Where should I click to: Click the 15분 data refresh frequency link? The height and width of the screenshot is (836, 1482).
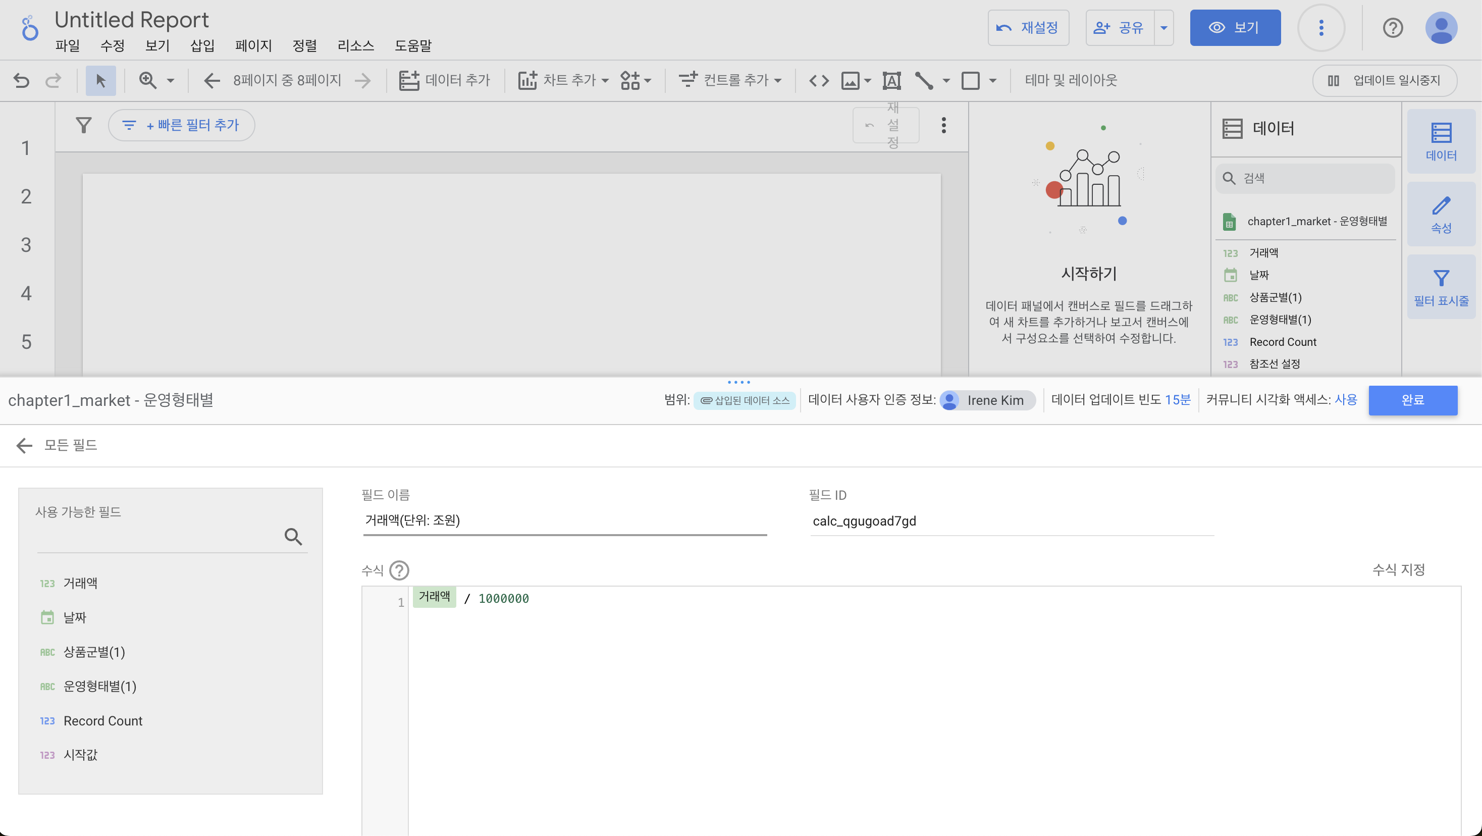coord(1177,399)
